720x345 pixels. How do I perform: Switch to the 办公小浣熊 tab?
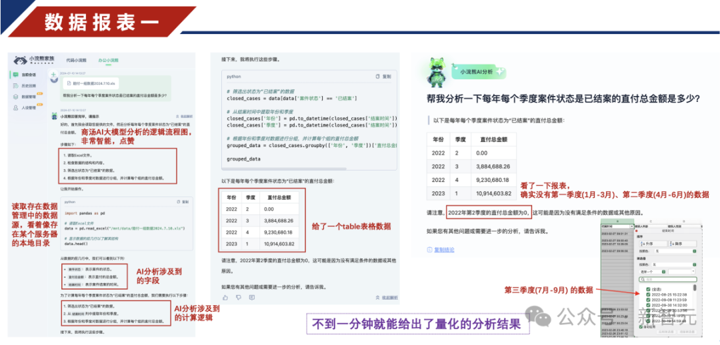click(x=108, y=60)
